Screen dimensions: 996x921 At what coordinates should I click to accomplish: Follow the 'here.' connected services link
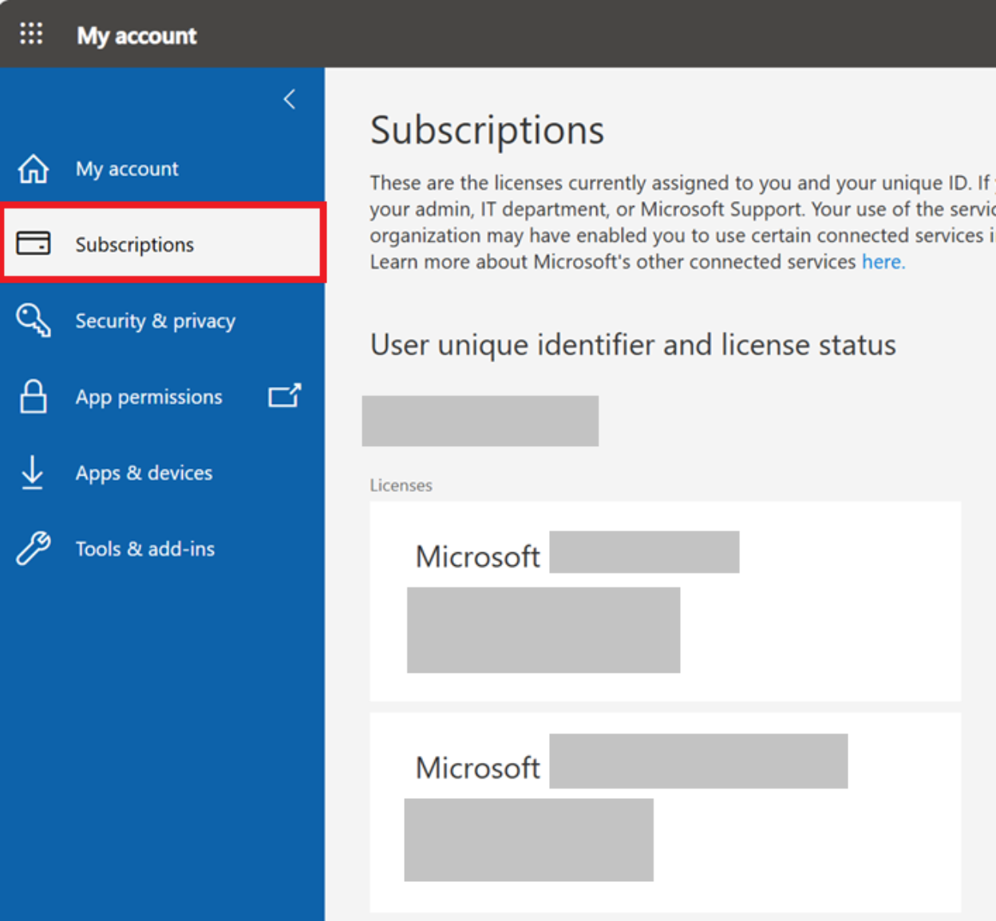point(883,262)
